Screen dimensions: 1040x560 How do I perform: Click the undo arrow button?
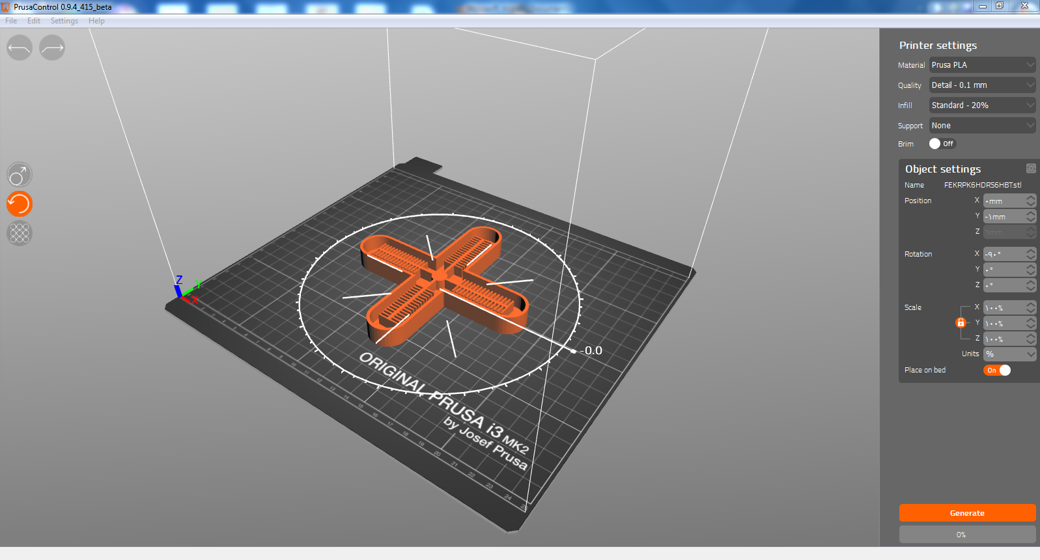(20, 48)
